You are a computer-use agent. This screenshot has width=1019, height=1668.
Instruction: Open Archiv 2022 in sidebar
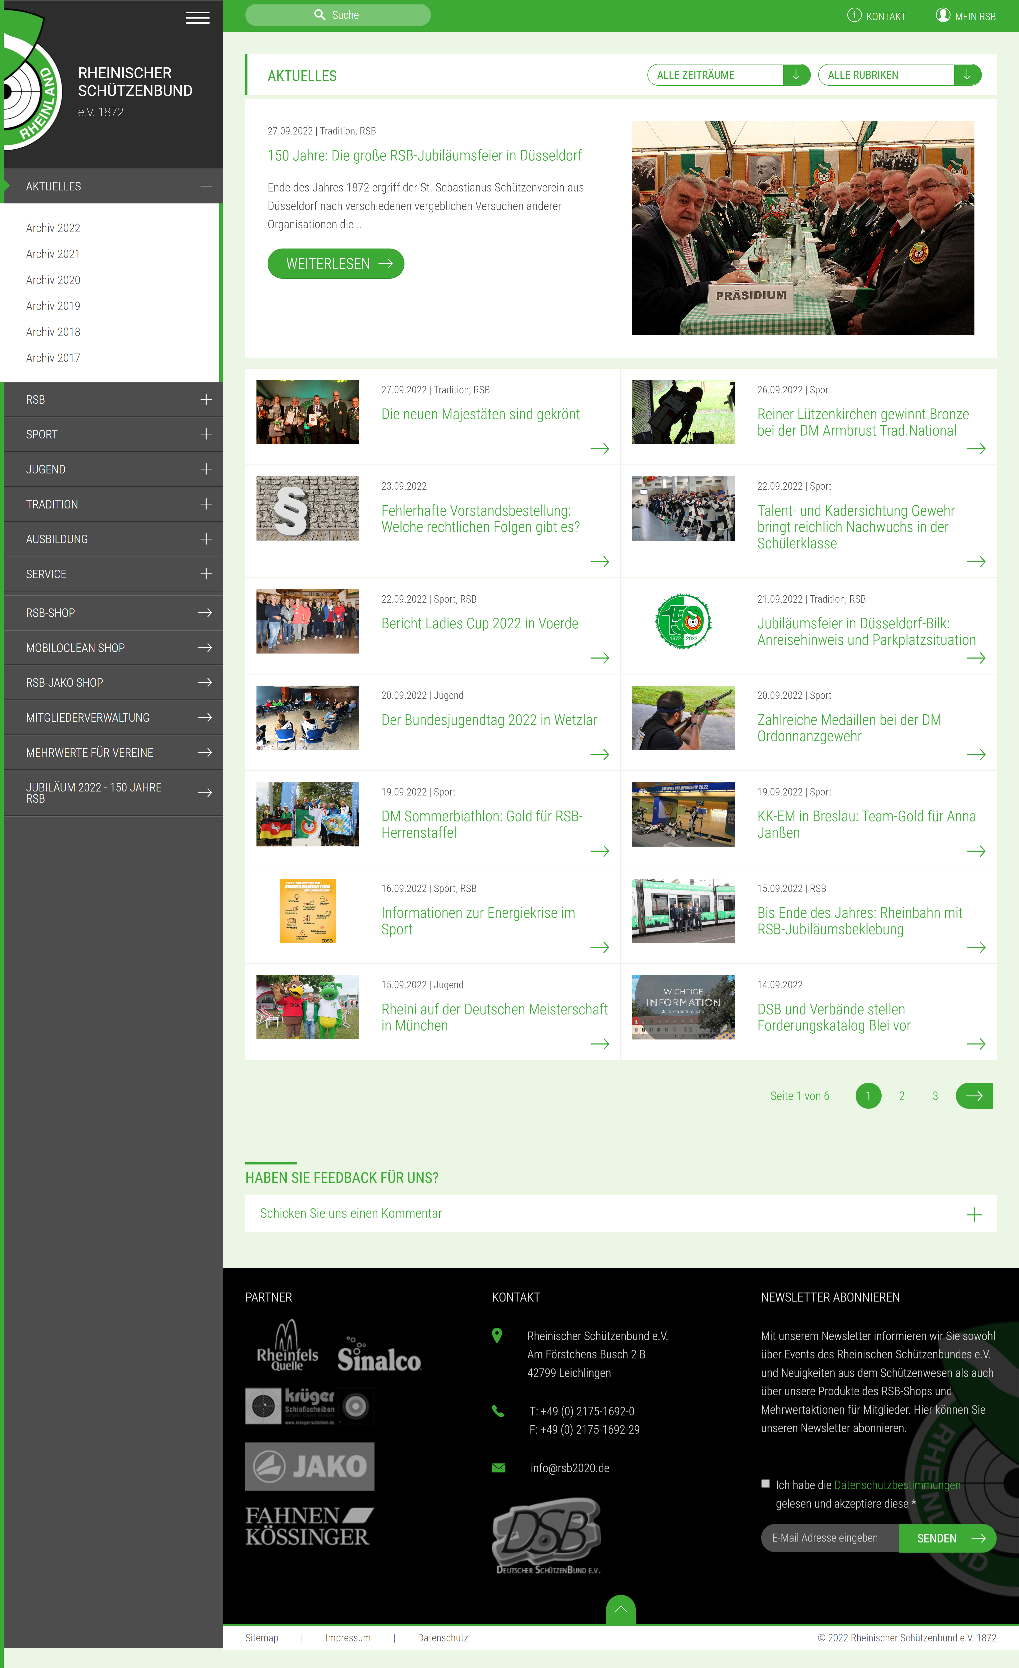click(x=53, y=228)
